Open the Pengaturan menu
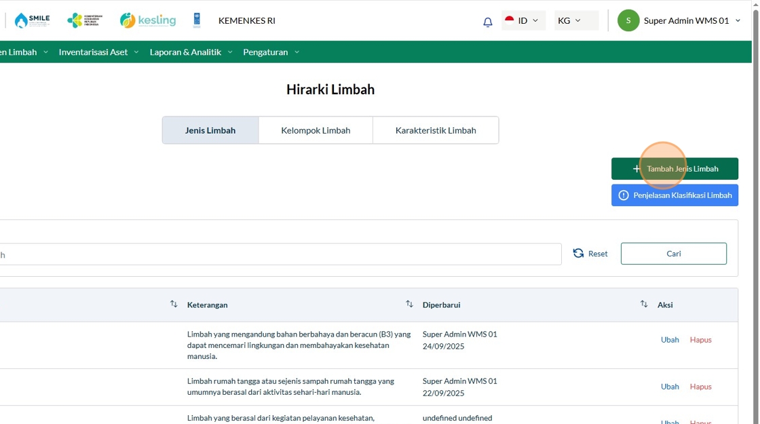Screen dimensions: 760x424 click(x=271, y=52)
